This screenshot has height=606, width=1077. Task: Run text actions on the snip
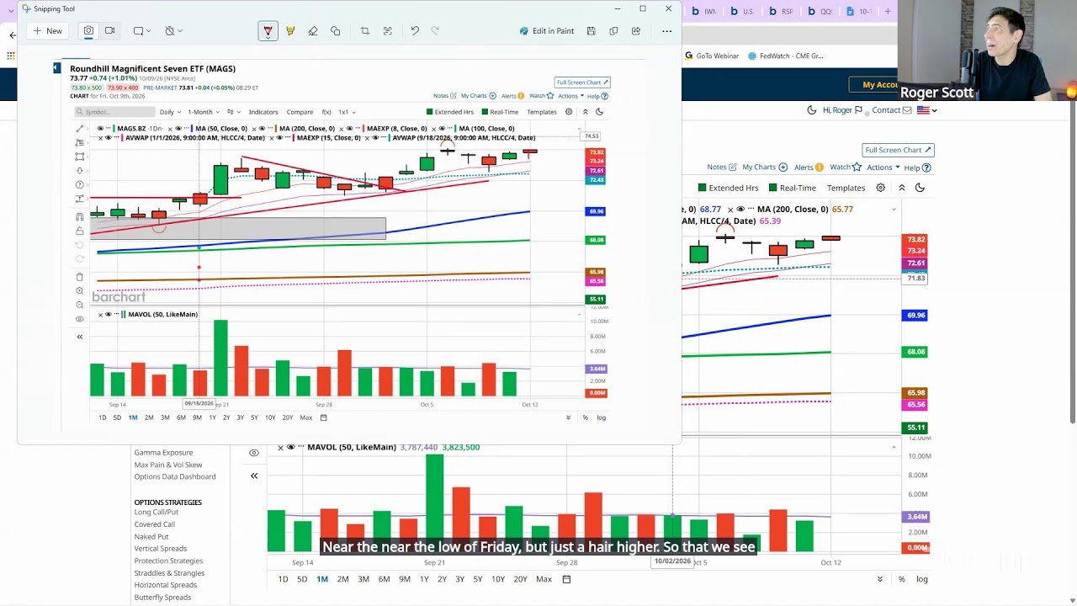387,31
